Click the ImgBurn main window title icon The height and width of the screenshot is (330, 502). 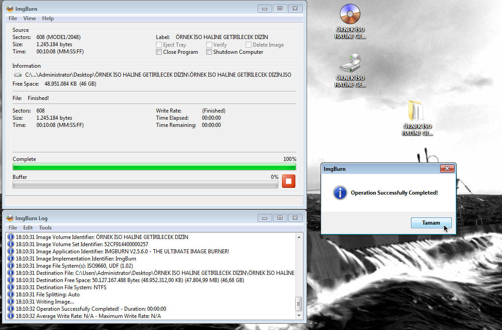point(10,9)
